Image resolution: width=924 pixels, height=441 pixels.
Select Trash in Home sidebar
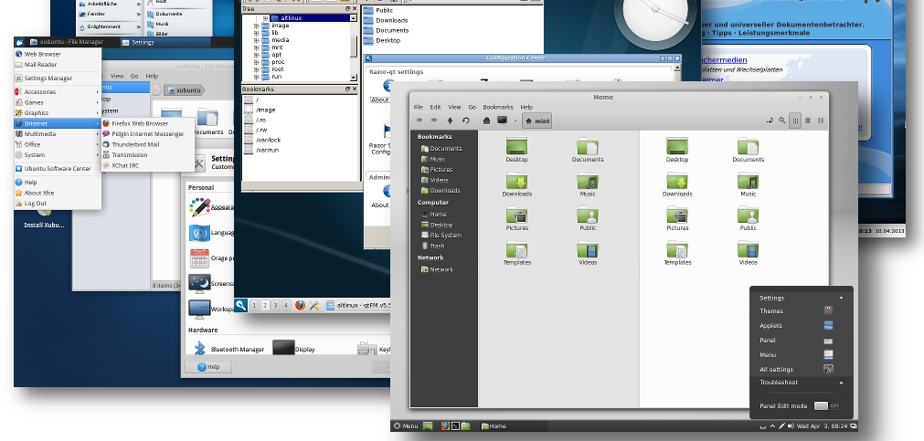tap(433, 246)
